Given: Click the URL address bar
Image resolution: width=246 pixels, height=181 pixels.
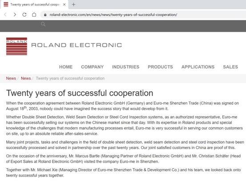Looking at the screenshot, I should tap(113, 15).
